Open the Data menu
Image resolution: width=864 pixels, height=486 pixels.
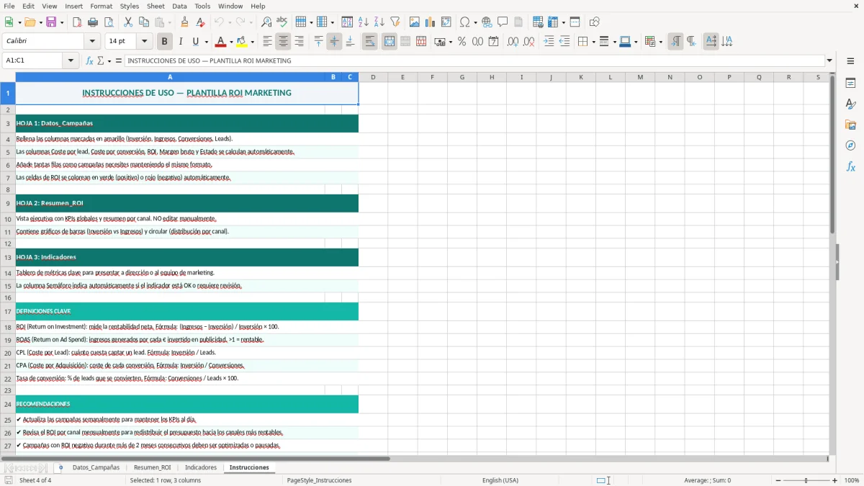point(179,6)
